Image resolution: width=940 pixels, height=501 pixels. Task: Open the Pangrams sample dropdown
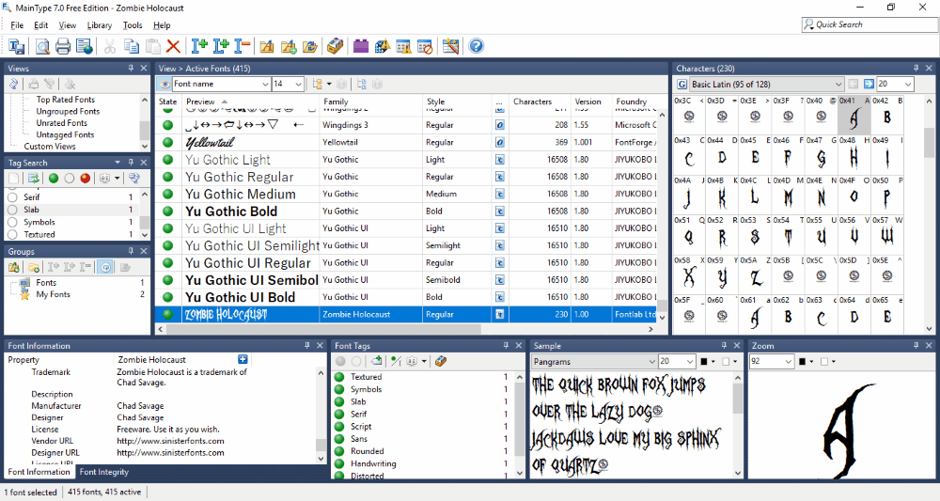(x=651, y=361)
